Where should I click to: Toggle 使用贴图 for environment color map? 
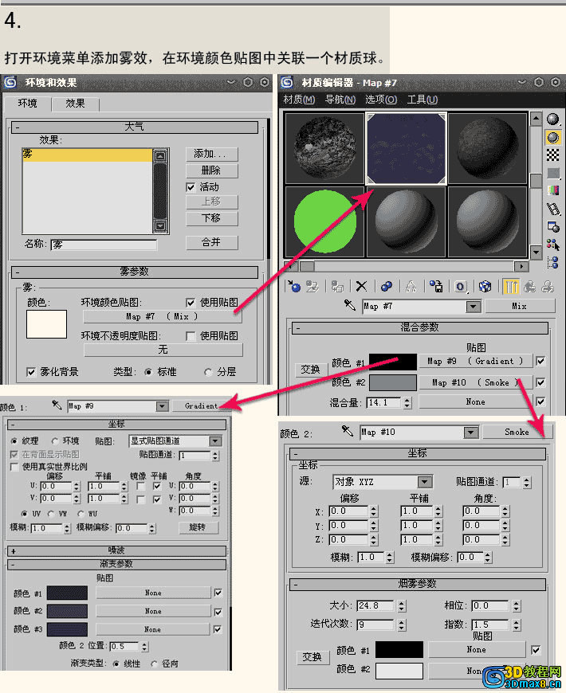pyautogui.click(x=191, y=303)
